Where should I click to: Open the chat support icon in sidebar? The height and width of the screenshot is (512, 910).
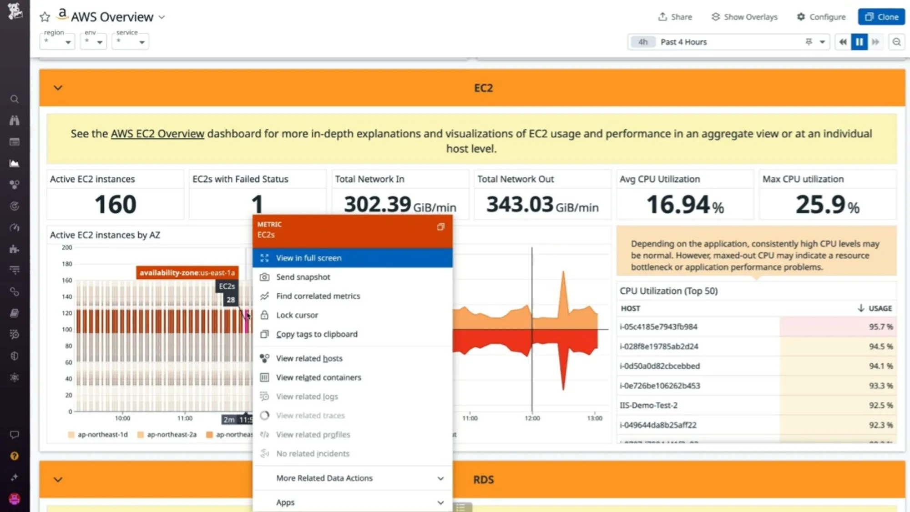coord(15,435)
